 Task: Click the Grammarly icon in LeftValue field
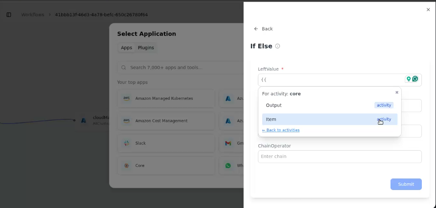pos(415,79)
